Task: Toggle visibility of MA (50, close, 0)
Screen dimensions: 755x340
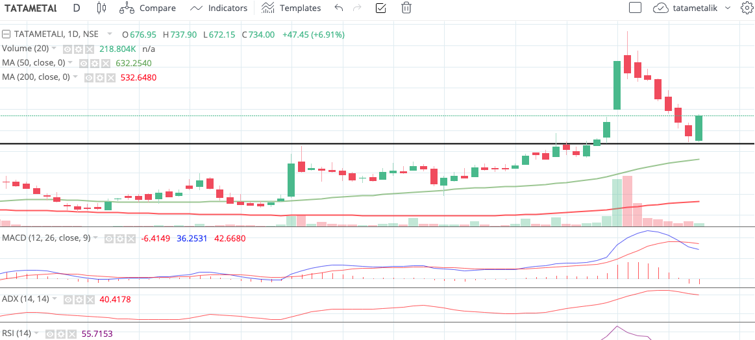Action: [84, 64]
